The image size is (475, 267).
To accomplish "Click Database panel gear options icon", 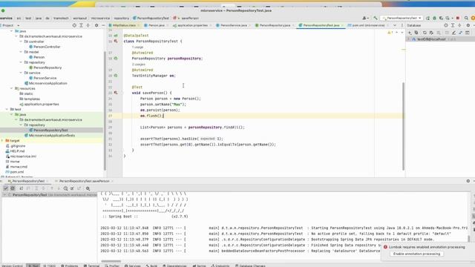I will coord(468,25).
